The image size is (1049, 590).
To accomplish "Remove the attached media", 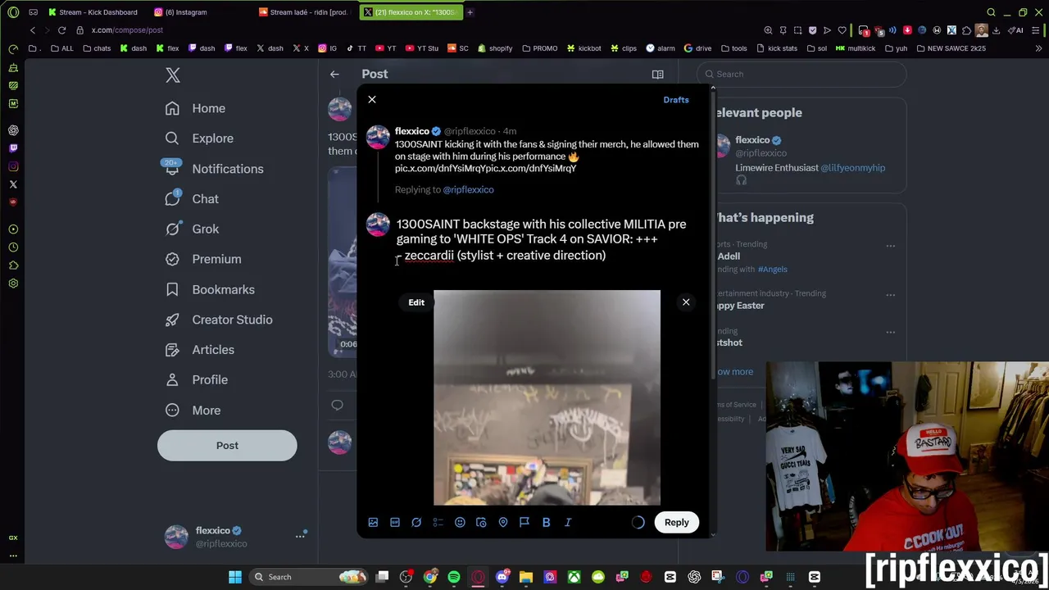I will coord(686,302).
